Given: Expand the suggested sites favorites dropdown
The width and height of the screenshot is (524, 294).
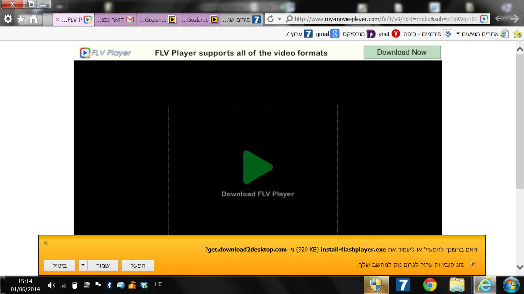Looking at the screenshot, I should pos(458,34).
